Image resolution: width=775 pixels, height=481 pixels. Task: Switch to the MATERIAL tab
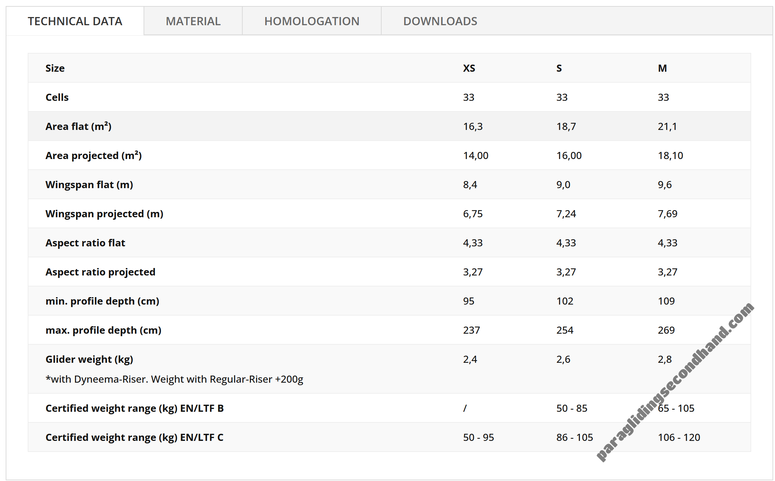[193, 21]
